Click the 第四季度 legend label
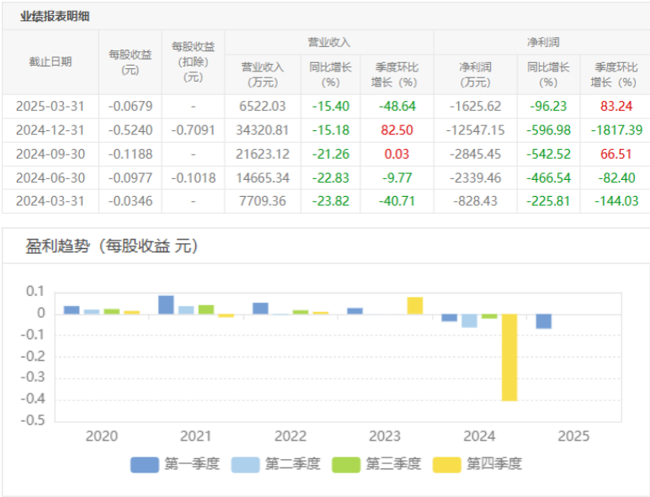Viewport: 650px width, 497px height. click(x=494, y=464)
